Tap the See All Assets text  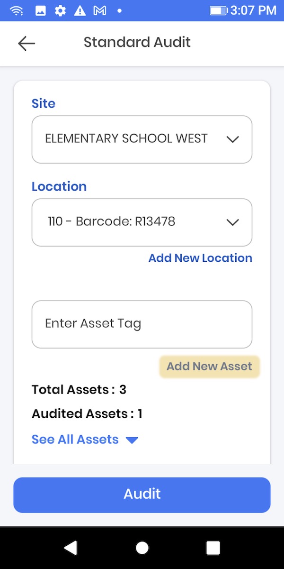[75, 440]
